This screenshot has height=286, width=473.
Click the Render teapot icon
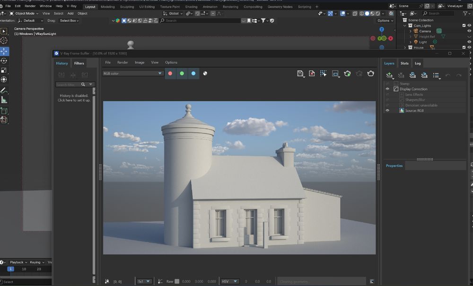click(x=371, y=74)
